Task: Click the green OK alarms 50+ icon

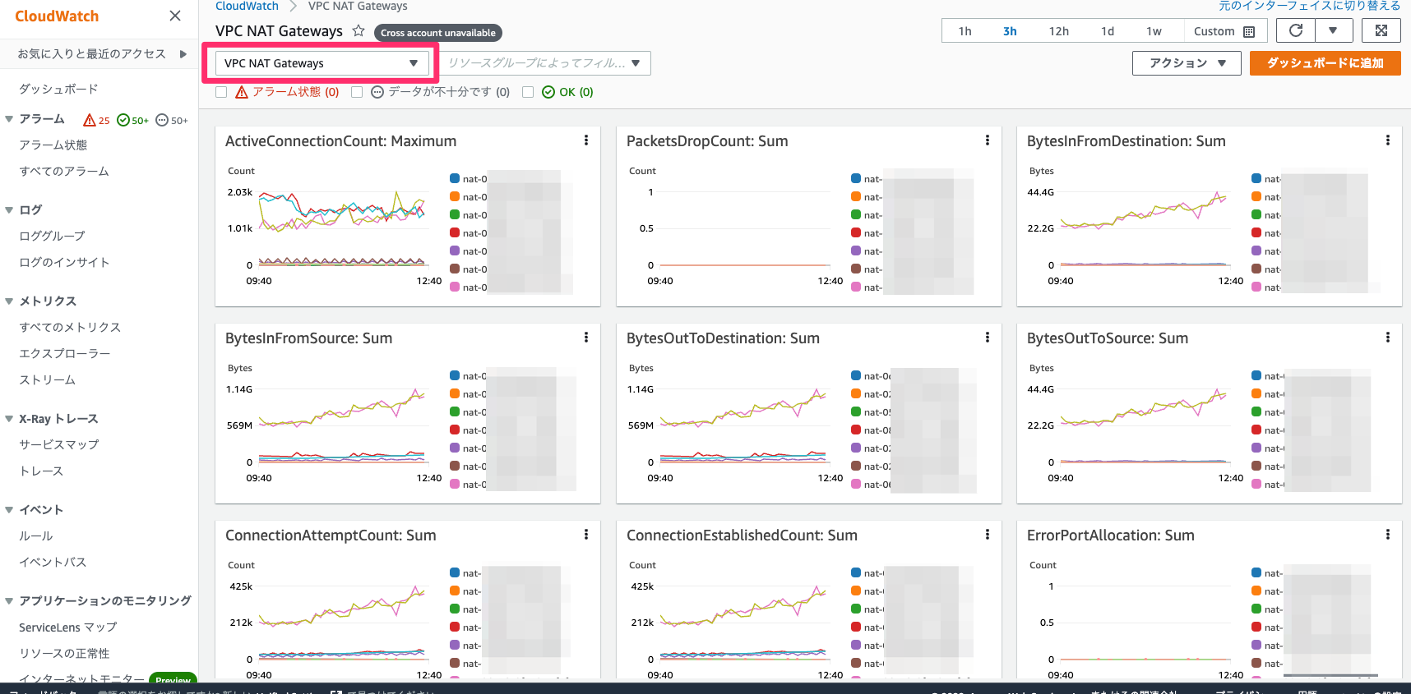Action: point(132,120)
